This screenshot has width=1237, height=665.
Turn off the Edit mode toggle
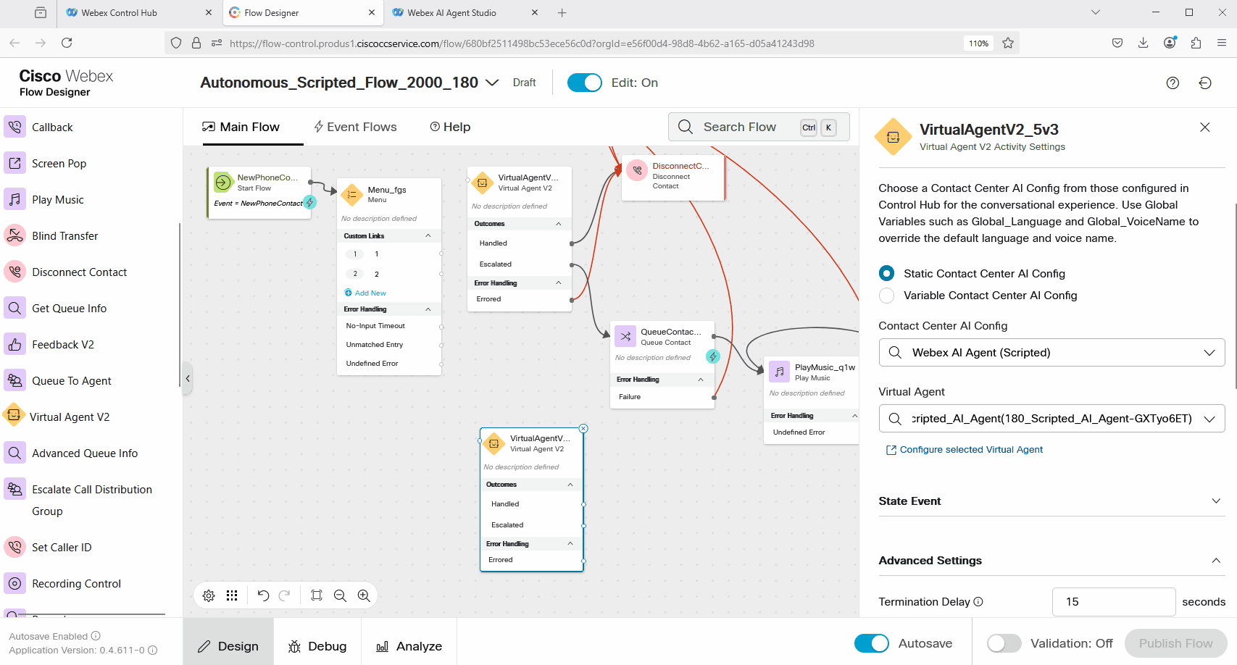pyautogui.click(x=584, y=83)
